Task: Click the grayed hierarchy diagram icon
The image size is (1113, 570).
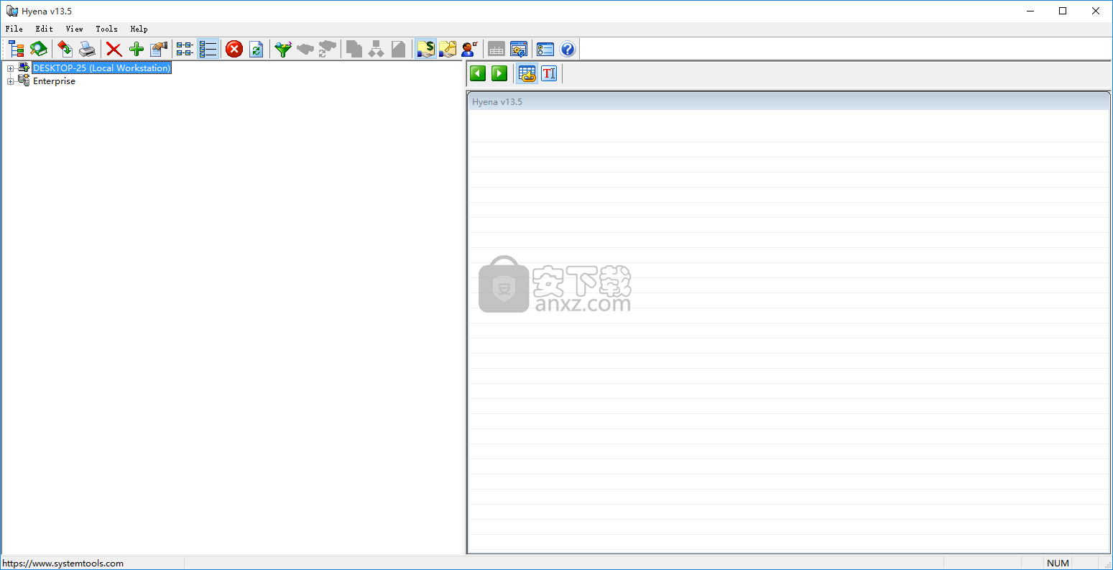Action: coord(377,49)
